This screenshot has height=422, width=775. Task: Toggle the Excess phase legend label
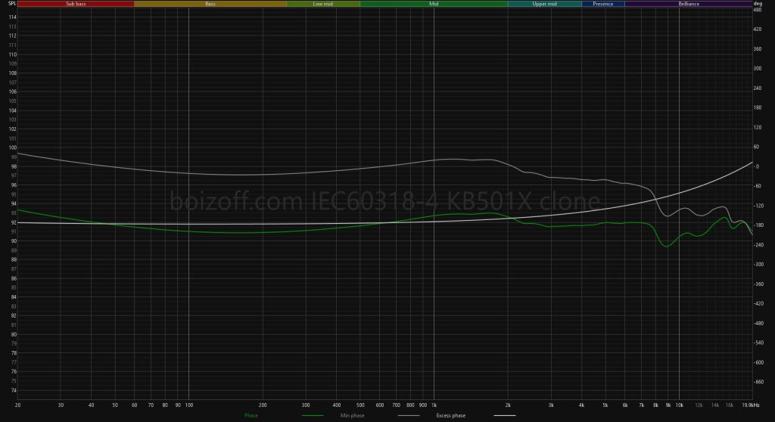451,415
